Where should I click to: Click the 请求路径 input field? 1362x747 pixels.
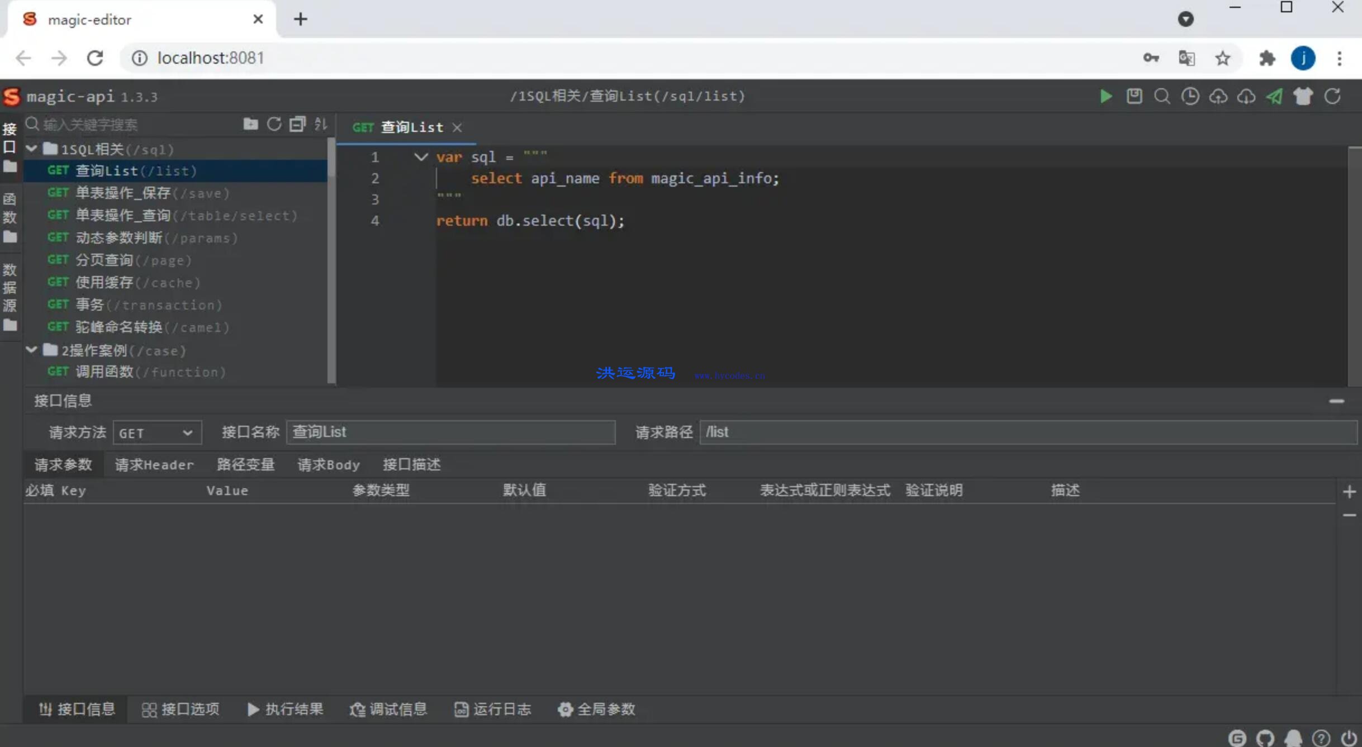tap(1028, 432)
